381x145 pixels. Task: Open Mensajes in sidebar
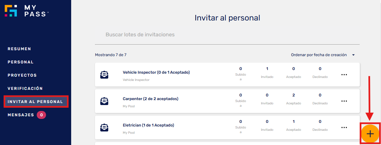pyautogui.click(x=21, y=115)
